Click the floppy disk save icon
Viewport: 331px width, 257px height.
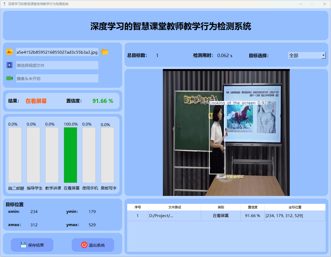tap(24, 245)
